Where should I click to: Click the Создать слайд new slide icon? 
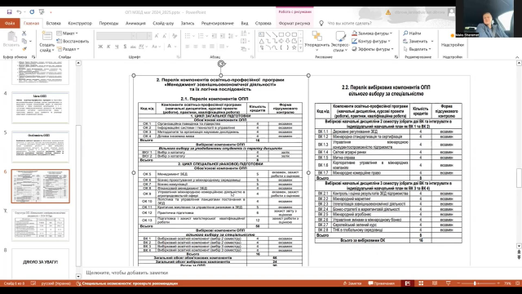[46, 36]
